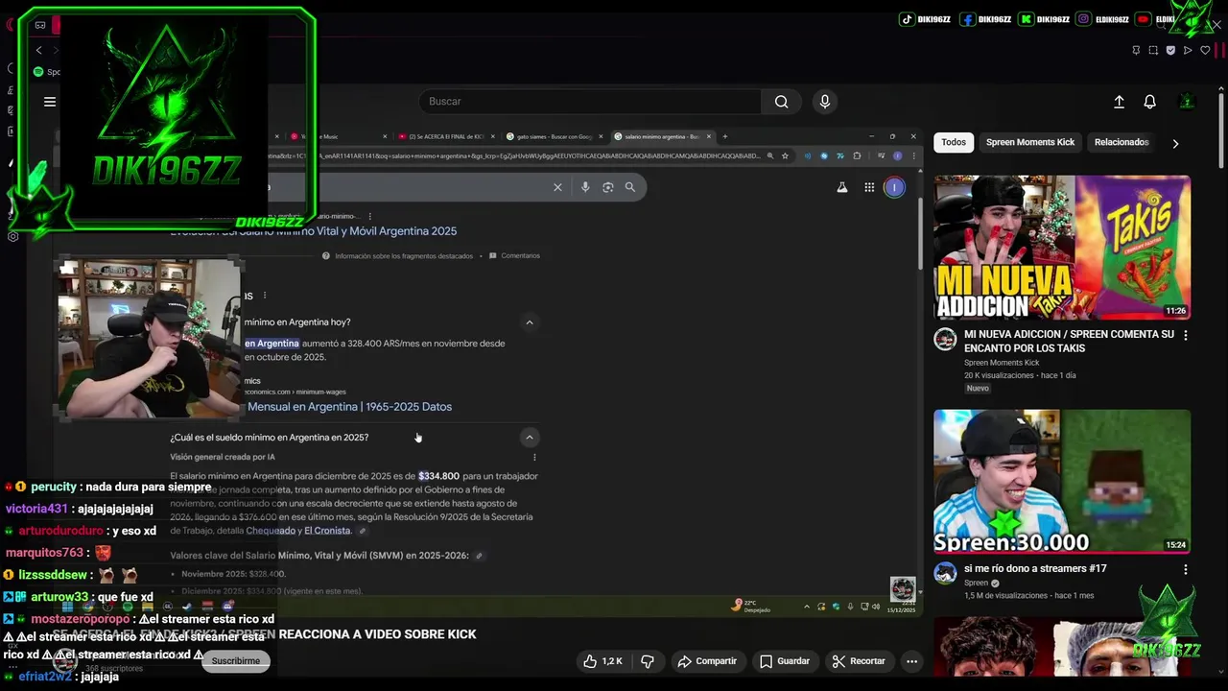Click the Google search magnifier icon
Viewport: 1228px width, 691px height.
point(630,187)
